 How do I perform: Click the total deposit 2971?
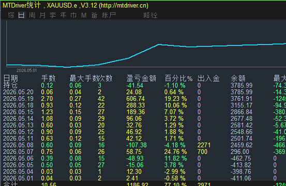click(x=204, y=184)
